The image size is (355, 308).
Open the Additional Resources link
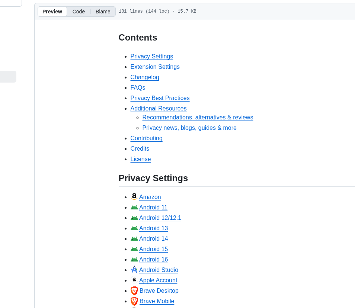[x=159, y=108]
